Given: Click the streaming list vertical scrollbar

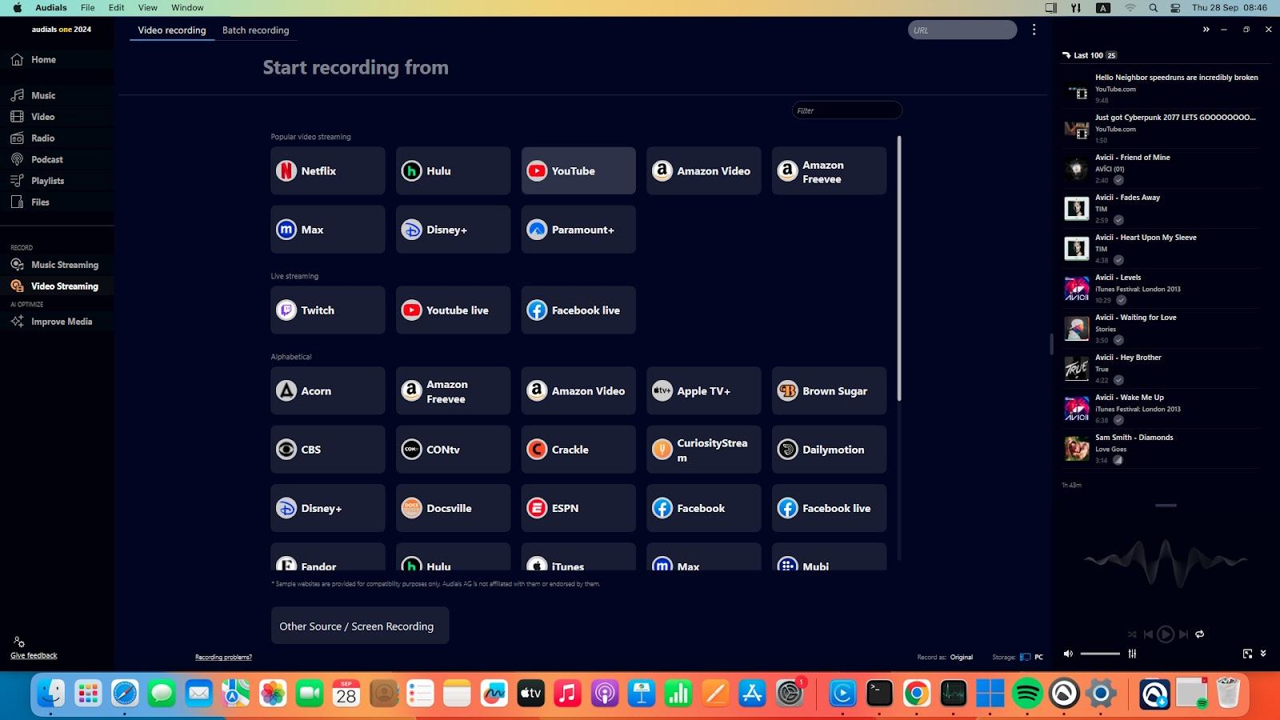Looking at the screenshot, I should (x=899, y=269).
